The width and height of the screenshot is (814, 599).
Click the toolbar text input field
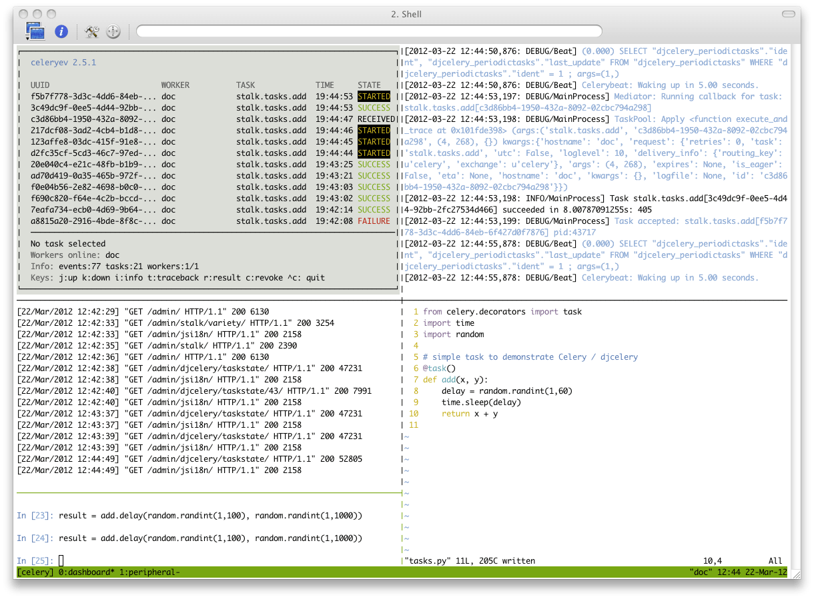[368, 31]
